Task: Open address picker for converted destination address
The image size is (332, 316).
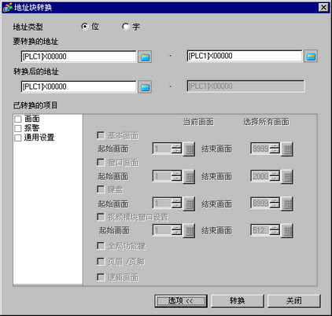Action: pyautogui.click(x=145, y=87)
